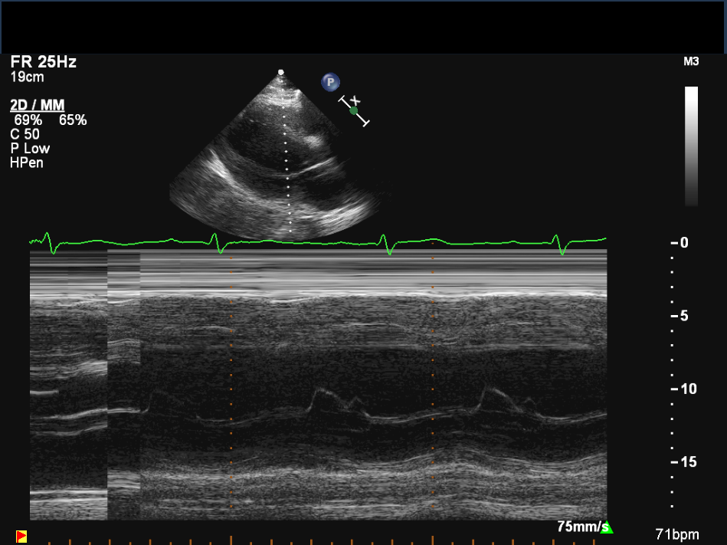
Task: Click the P Low persistence setting
Action: pos(30,148)
